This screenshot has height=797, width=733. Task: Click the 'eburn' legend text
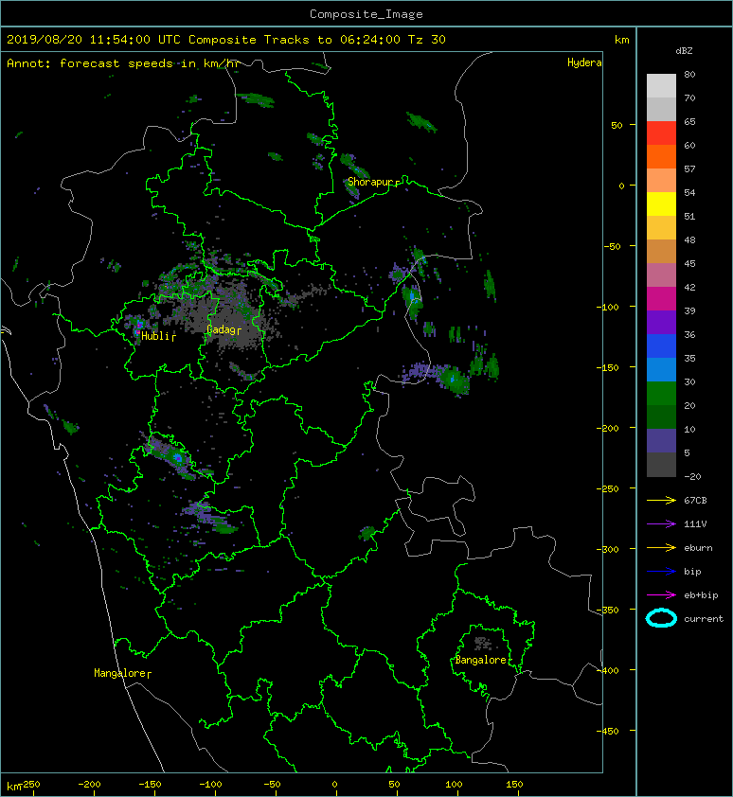pos(698,548)
